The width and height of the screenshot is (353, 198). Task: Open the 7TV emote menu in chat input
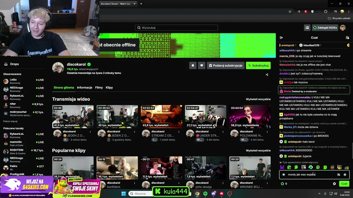coord(339,175)
